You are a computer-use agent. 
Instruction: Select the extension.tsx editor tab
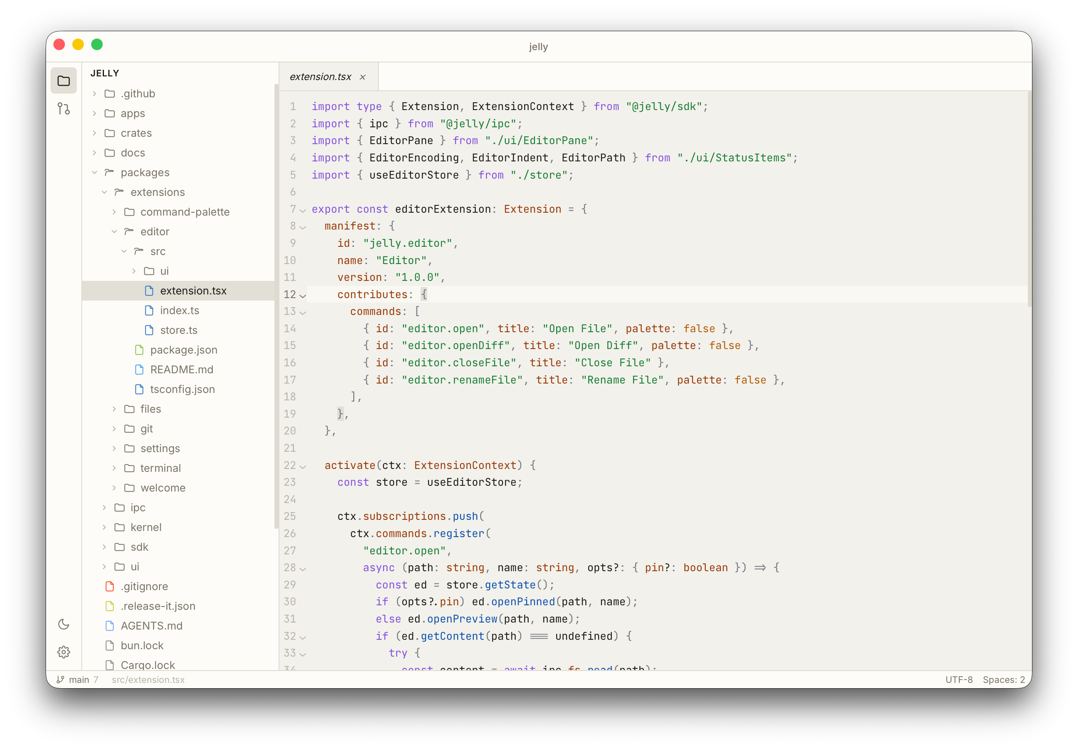point(329,76)
